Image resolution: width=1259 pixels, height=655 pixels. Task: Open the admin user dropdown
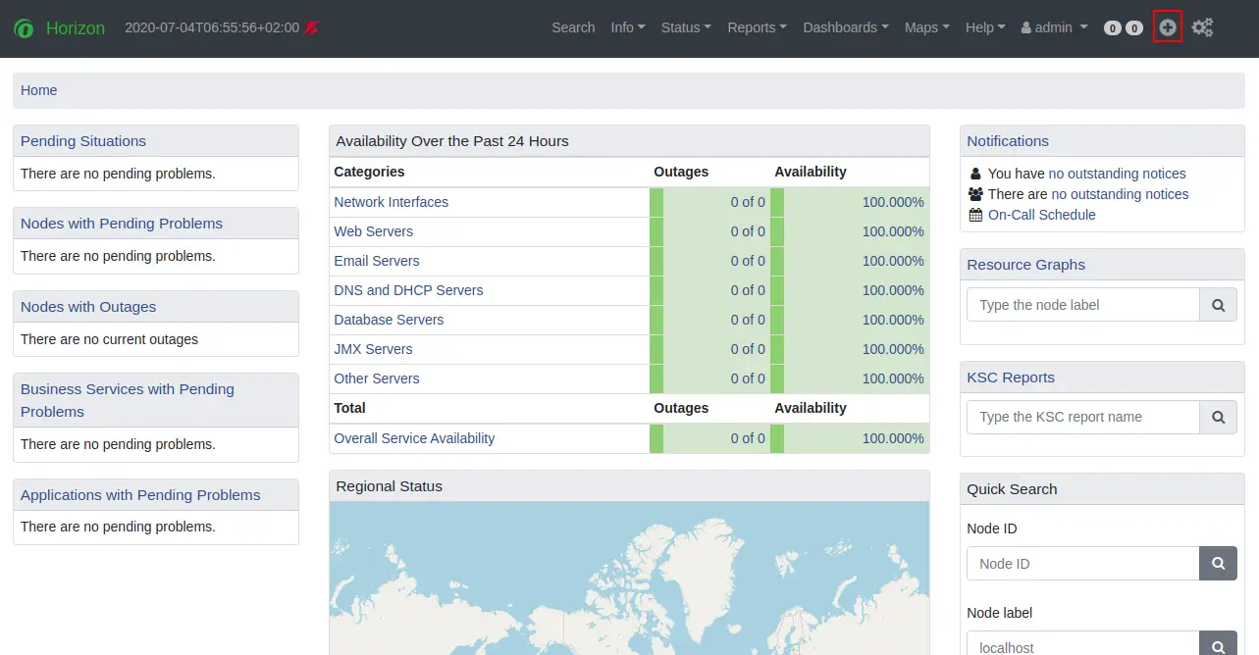coord(1053,27)
